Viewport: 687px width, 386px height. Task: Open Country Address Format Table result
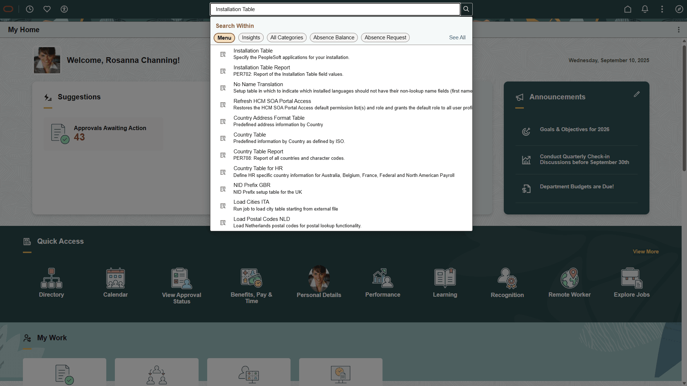click(341, 121)
